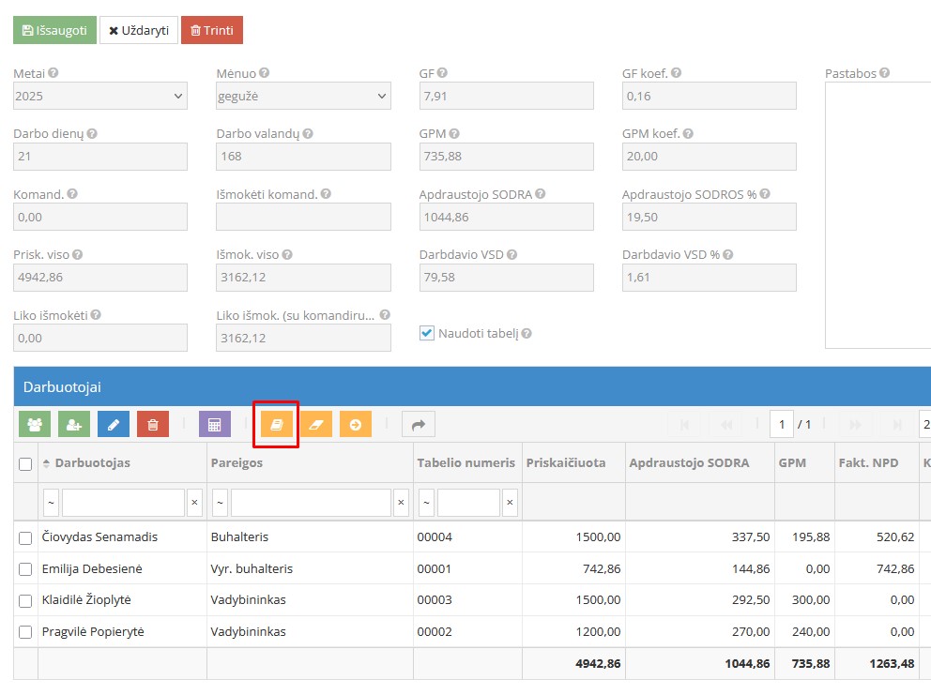The height and width of the screenshot is (695, 931).
Task: Click the grey share arrow icon
Action: [x=418, y=425]
